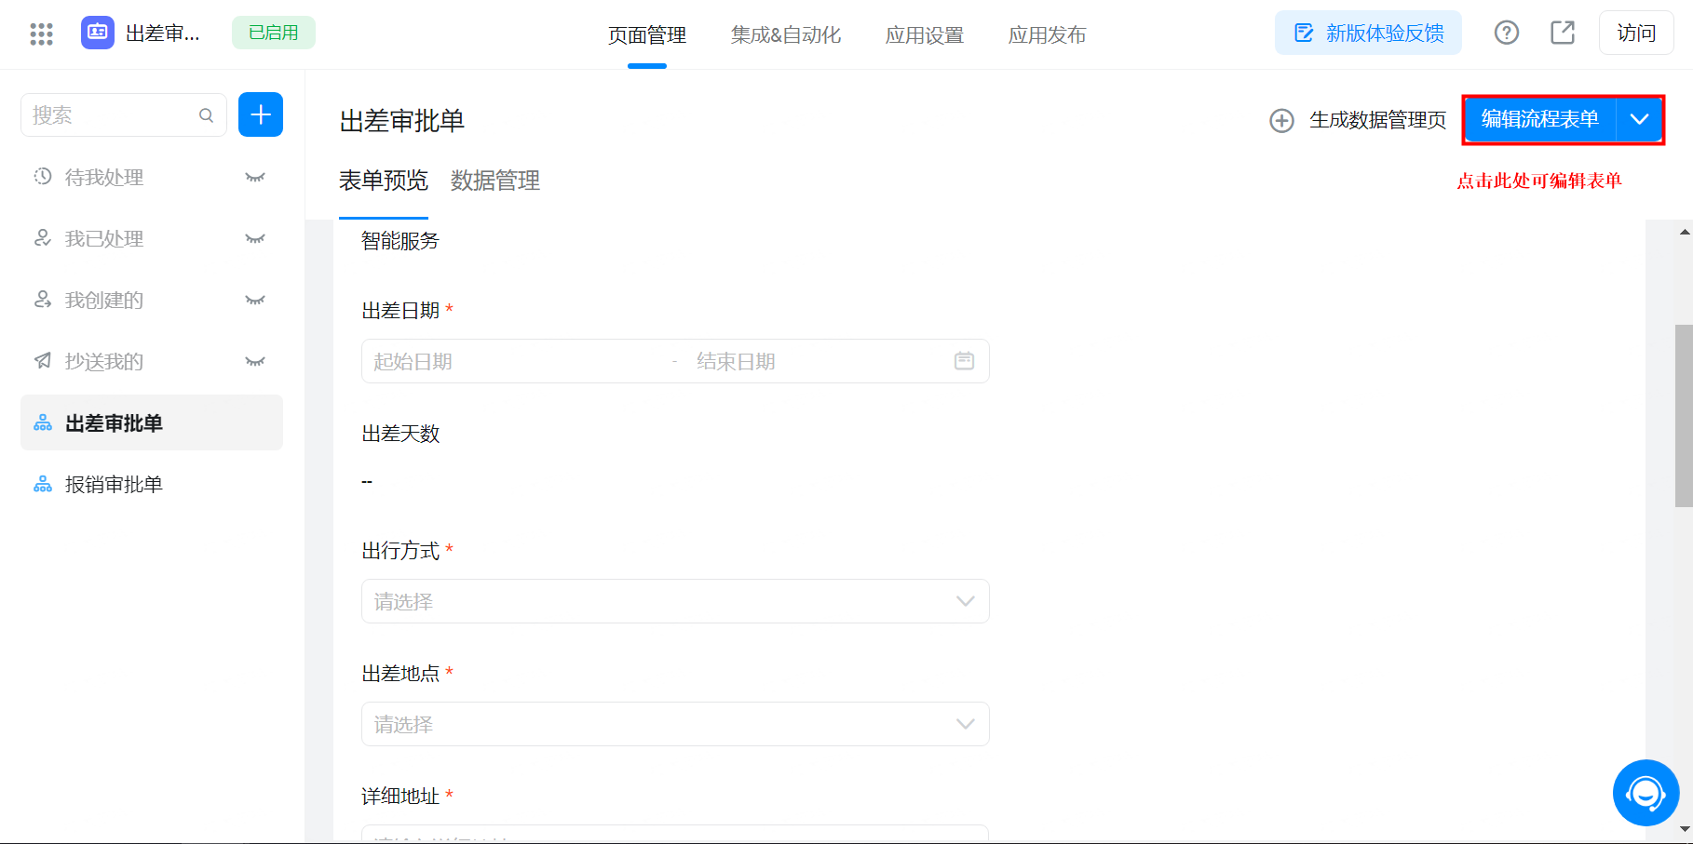Image resolution: width=1693 pixels, height=844 pixels.
Task: Toggle visibility of 抄送我的 page
Action: (x=254, y=362)
